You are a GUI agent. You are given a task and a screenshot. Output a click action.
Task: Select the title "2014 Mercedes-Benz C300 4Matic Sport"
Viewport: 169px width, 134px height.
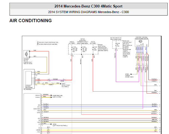(88, 6)
